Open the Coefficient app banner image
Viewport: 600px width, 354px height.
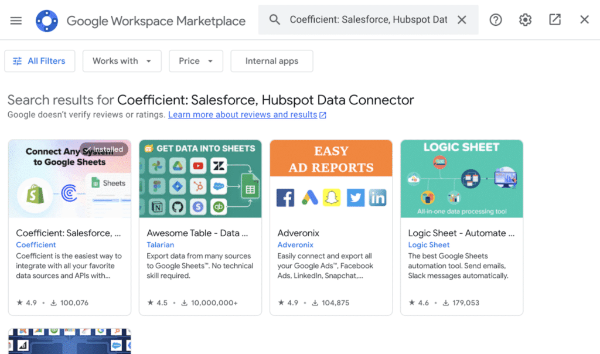coord(70,179)
